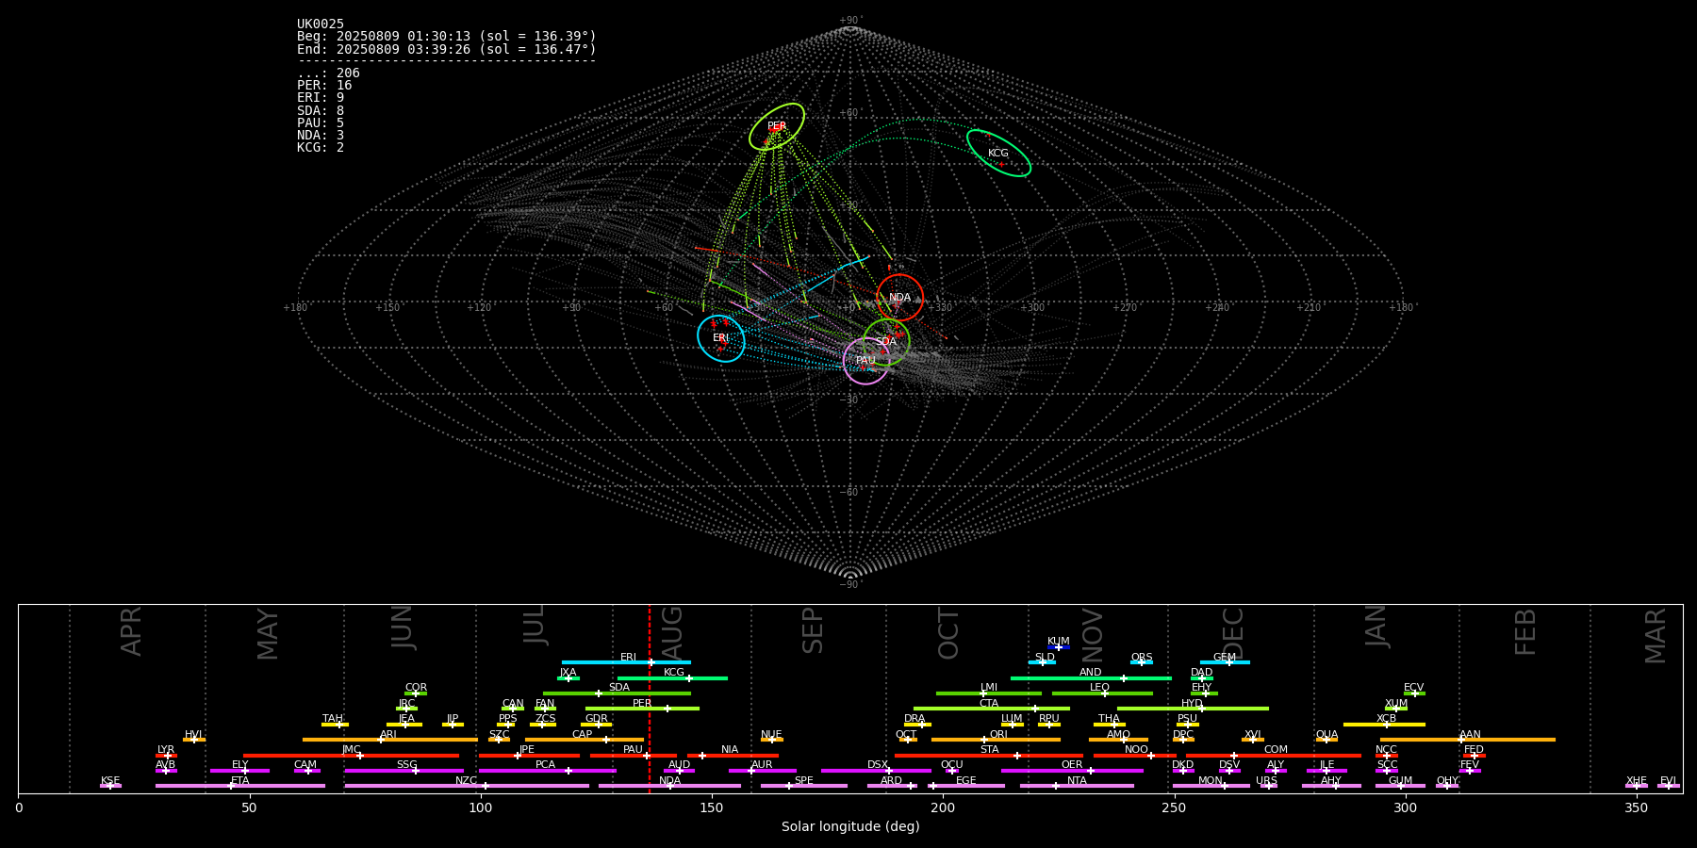The width and height of the screenshot is (1697, 848).
Task: Click the ETA shower label in the timeline
Action: [x=240, y=781]
